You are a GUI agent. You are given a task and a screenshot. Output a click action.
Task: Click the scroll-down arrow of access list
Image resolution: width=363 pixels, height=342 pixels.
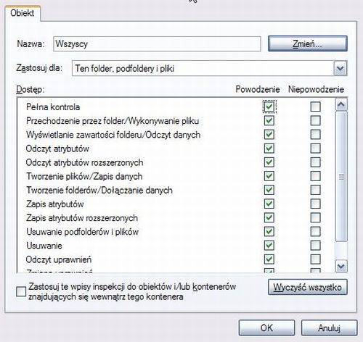[341, 267]
